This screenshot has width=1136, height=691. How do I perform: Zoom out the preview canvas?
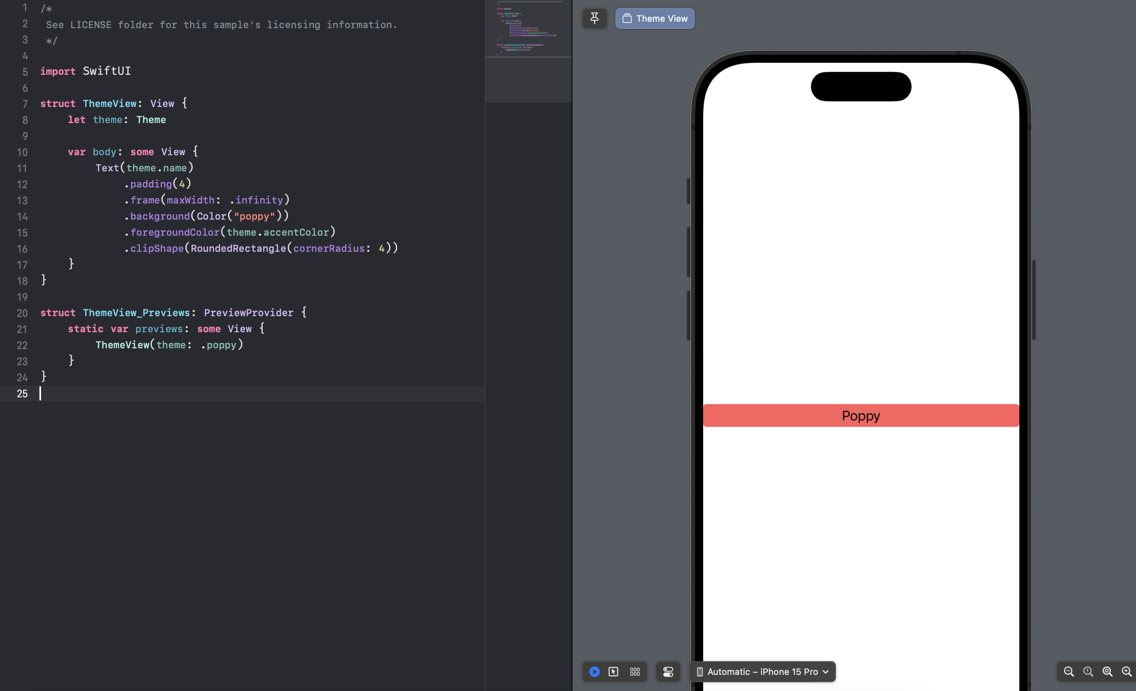click(1069, 672)
